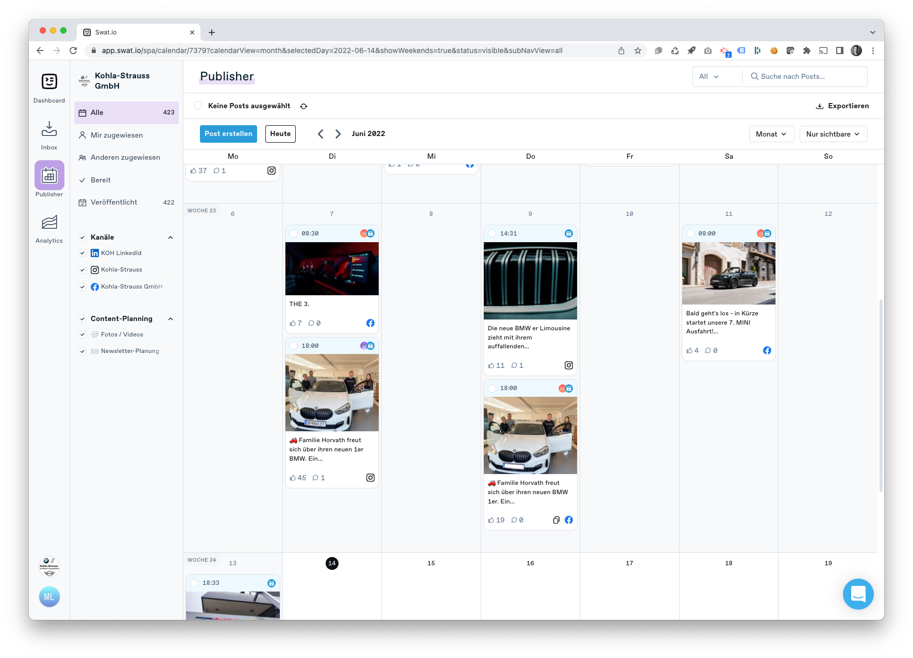Go to previous month arrow

tap(320, 134)
